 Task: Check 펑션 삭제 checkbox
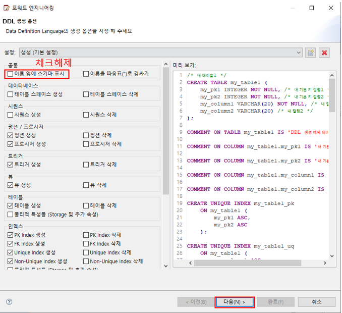pos(86,135)
